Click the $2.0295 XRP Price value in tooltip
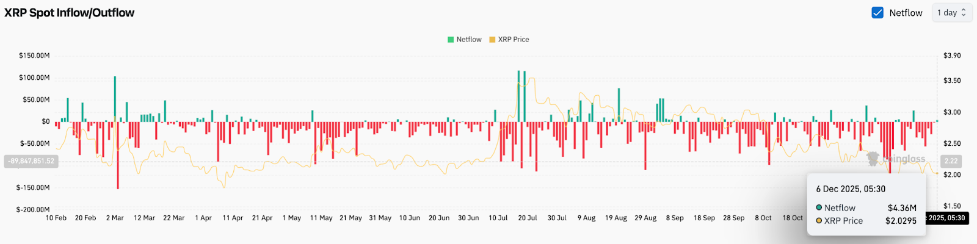The image size is (977, 244). (901, 221)
